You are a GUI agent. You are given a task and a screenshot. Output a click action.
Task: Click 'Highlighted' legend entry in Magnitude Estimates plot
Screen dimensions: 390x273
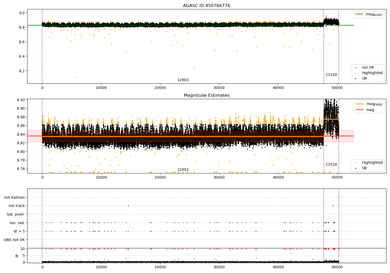coord(372,163)
